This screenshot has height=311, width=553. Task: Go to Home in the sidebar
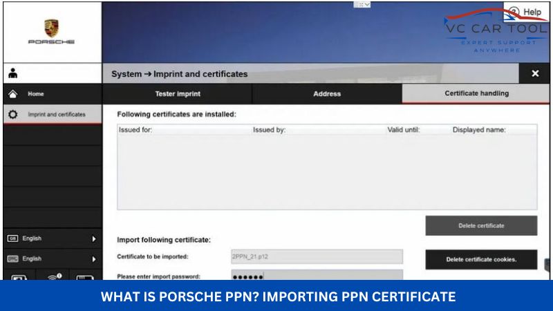pos(53,94)
